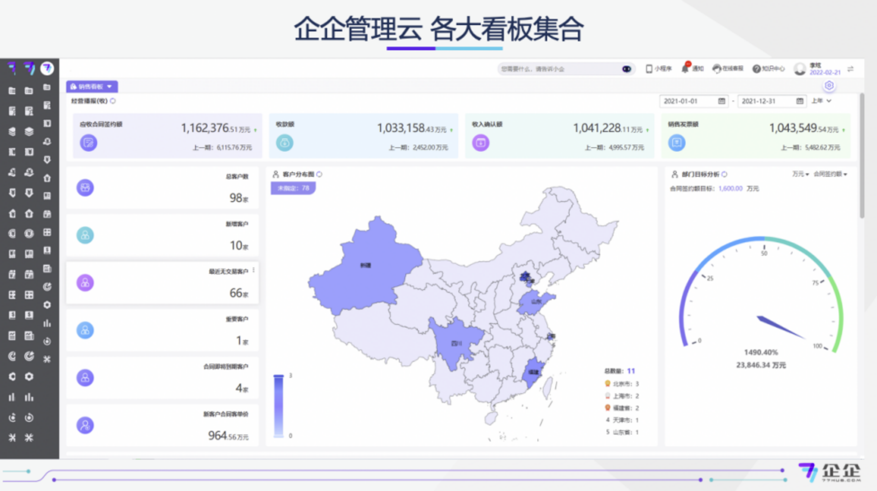Open calendar picker for start date 2021-01-01
The height and width of the screenshot is (491, 877).
721,101
